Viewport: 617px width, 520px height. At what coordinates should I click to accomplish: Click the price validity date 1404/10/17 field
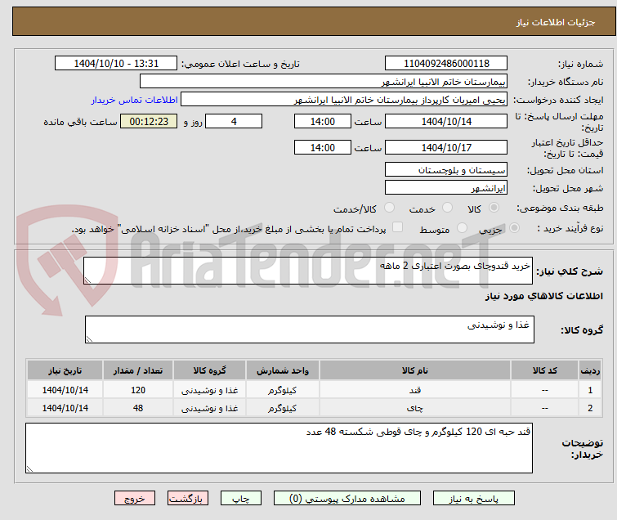[446, 148]
